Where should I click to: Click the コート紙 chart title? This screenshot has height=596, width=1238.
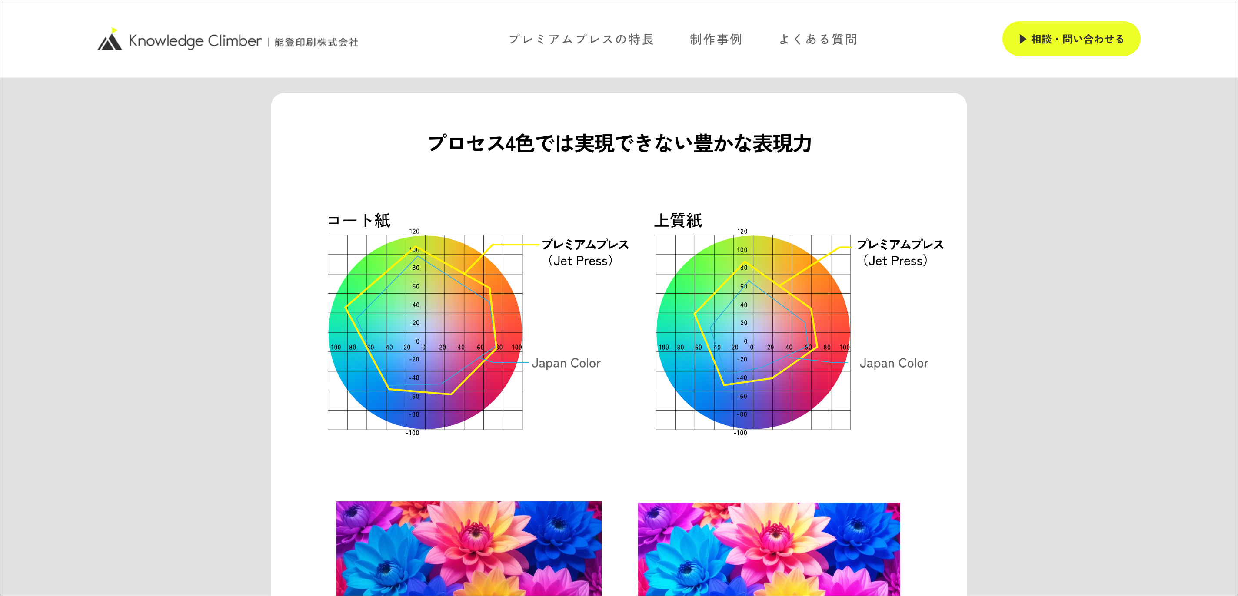coord(359,220)
